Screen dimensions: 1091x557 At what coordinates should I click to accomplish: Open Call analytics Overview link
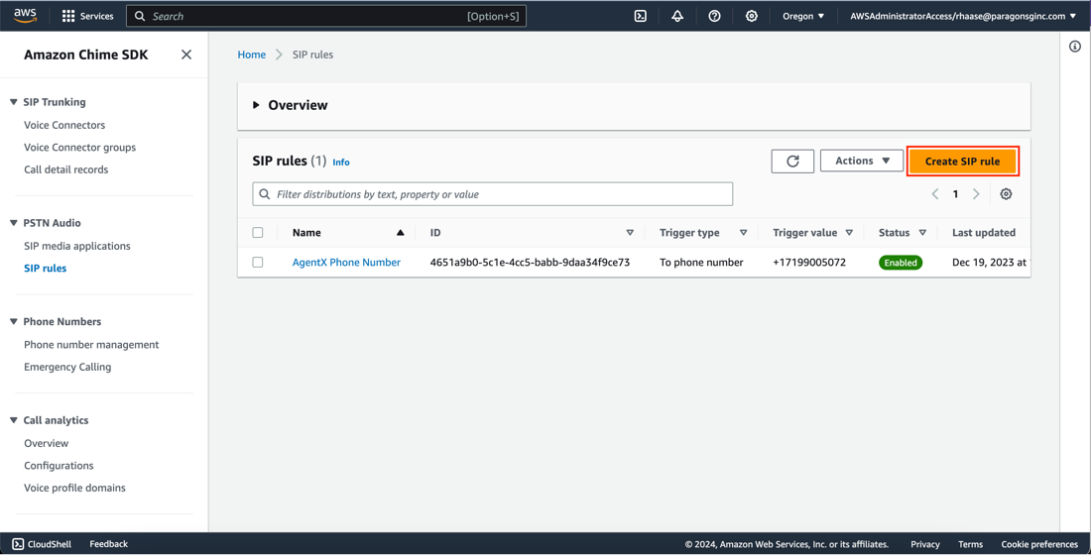[46, 444]
